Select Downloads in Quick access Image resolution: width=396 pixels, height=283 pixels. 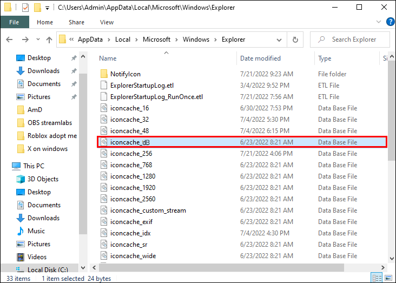coord(43,71)
